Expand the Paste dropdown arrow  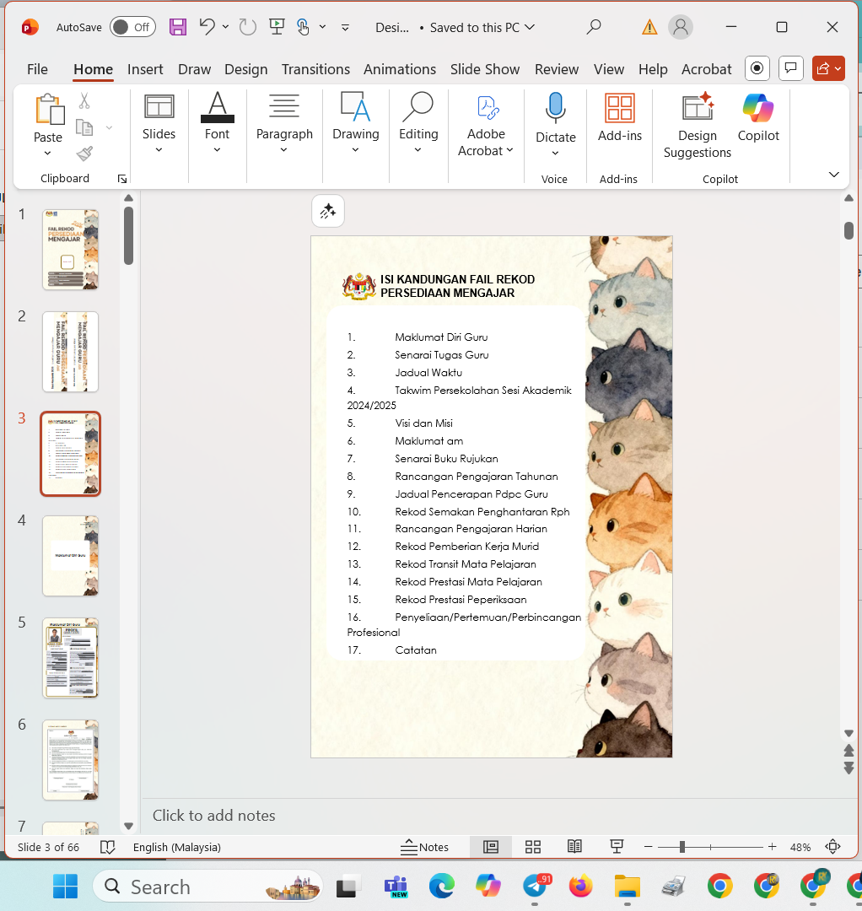click(47, 154)
